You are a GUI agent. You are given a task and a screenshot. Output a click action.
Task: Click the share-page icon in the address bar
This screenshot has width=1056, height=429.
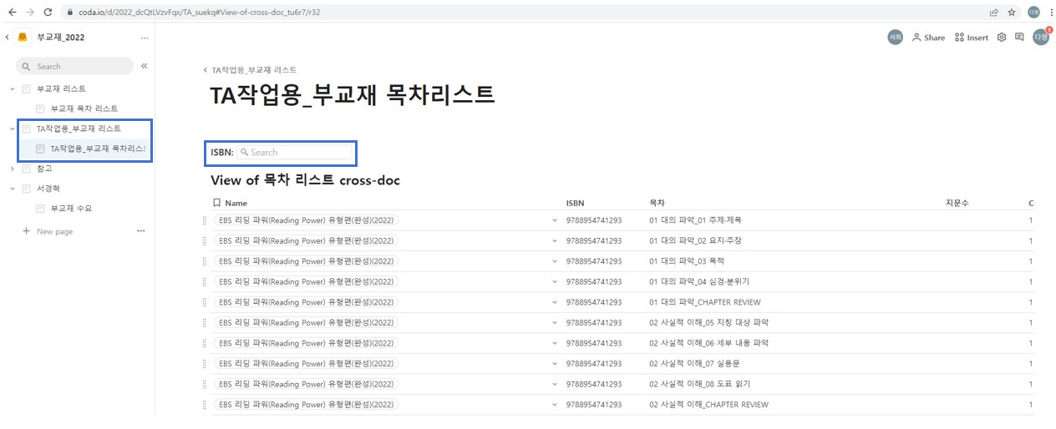coord(993,13)
